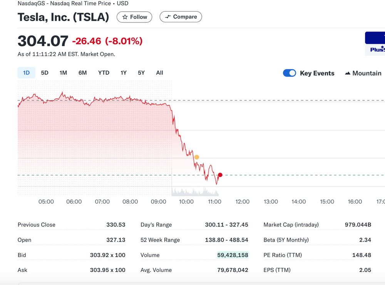Click the Ask value 303.95 x 100
The image size is (385, 285).
[107, 270]
